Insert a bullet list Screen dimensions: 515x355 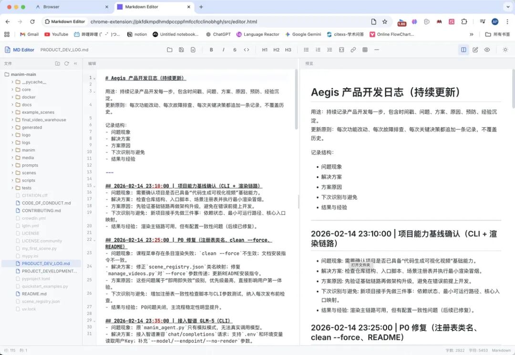(306, 50)
